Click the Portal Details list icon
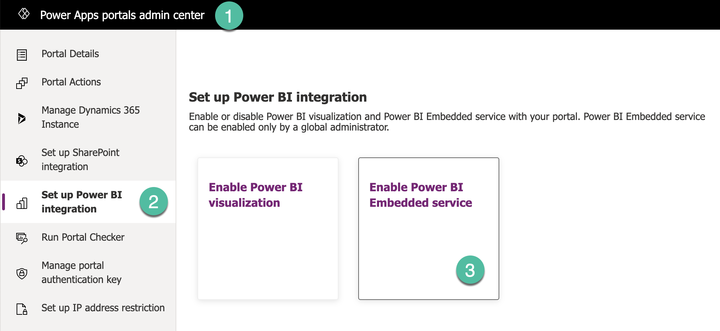Screen dimensions: 720x331 [x=22, y=55]
